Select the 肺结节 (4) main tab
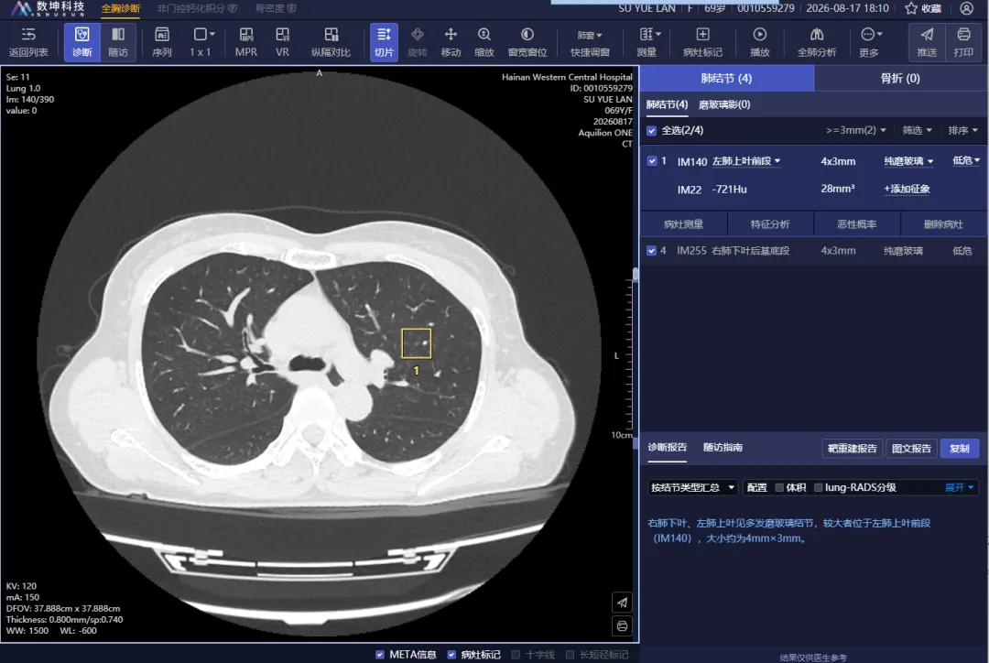 pos(726,78)
